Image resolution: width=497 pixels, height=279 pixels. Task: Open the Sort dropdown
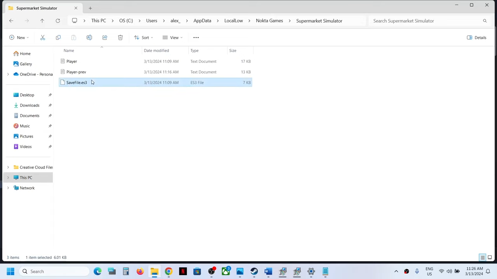click(x=143, y=38)
